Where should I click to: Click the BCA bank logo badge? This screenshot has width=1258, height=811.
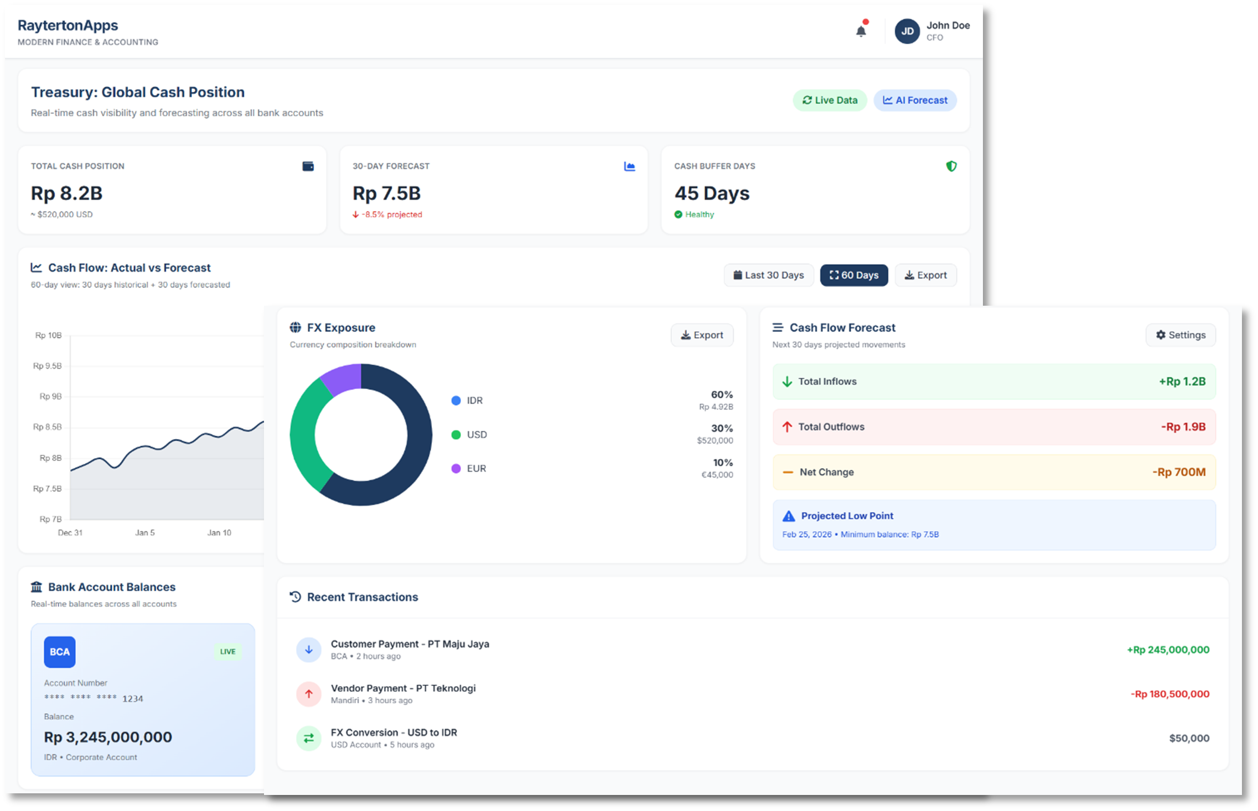tap(60, 652)
